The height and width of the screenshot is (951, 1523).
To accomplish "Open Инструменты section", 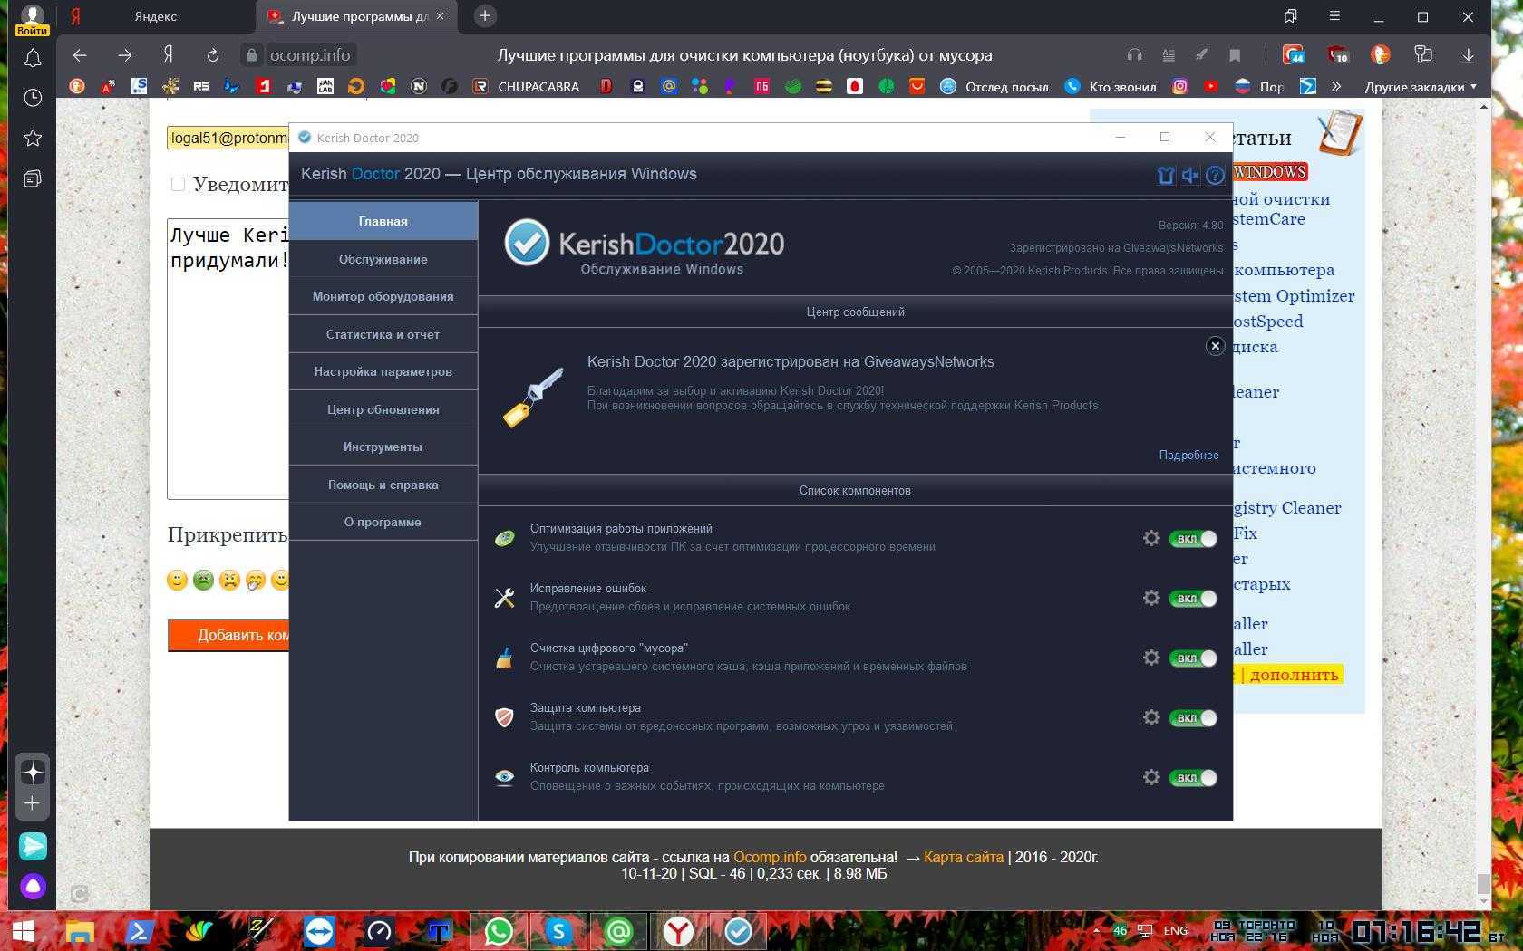I will point(383,447).
